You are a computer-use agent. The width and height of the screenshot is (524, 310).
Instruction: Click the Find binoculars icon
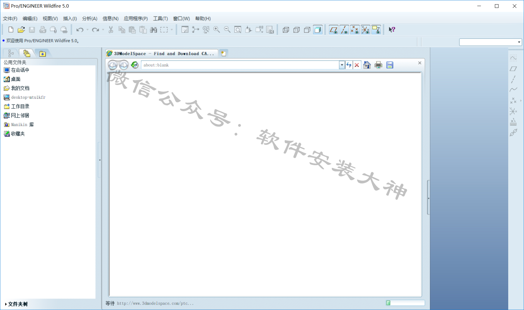154,29
